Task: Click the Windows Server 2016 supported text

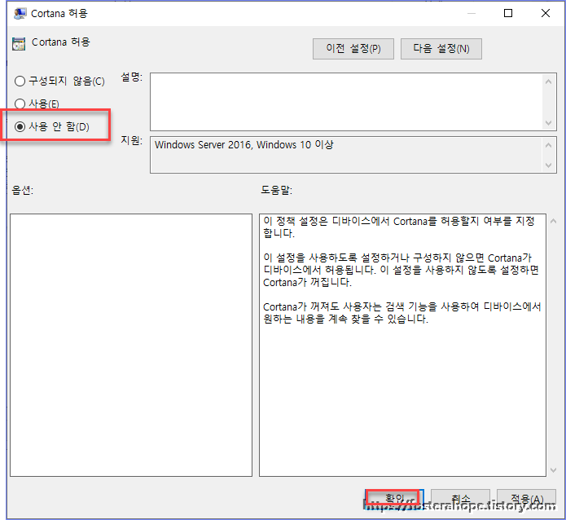Action: (244, 145)
